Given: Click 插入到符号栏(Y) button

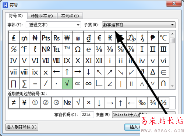Looking at the screenshot, I should pyautogui.click(x=22, y=127).
